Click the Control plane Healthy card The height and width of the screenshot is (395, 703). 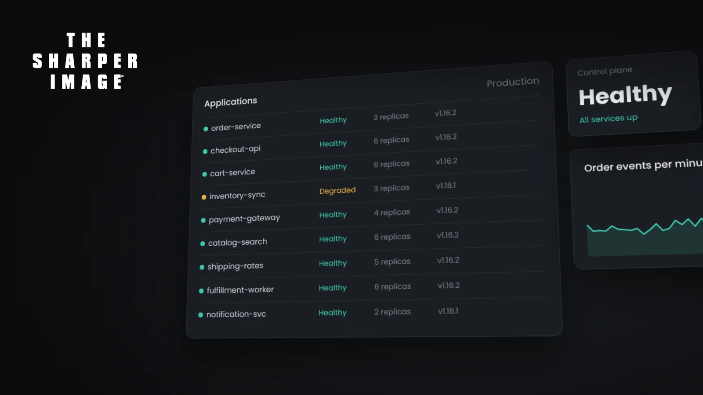point(633,93)
